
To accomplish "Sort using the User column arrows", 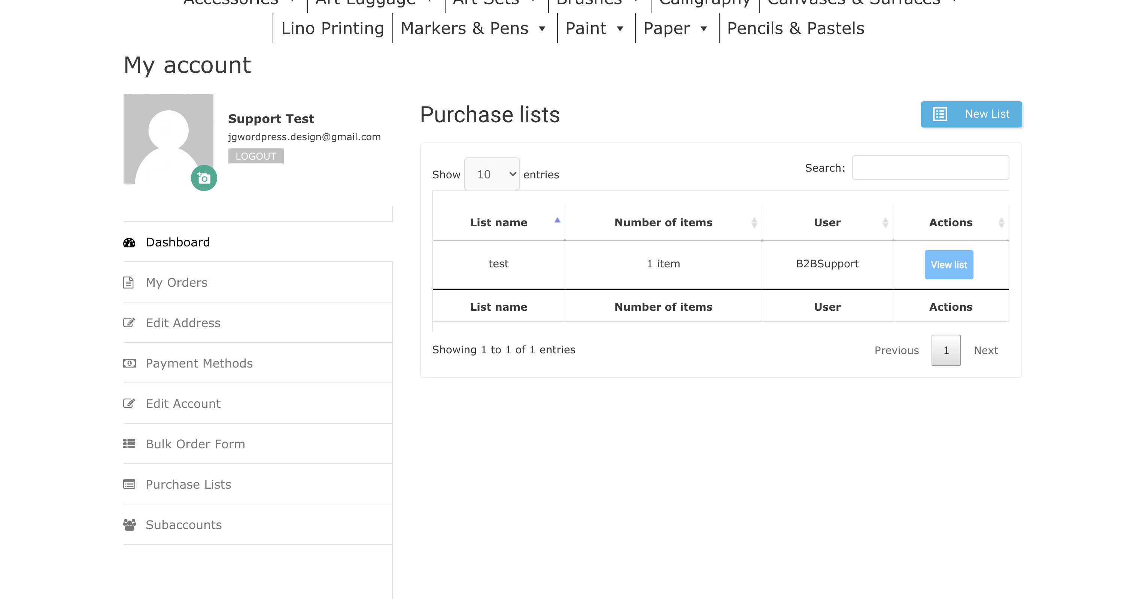I will pyautogui.click(x=885, y=223).
